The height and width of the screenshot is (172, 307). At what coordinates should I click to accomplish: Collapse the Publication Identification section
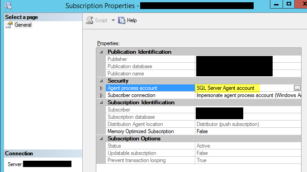(101, 52)
